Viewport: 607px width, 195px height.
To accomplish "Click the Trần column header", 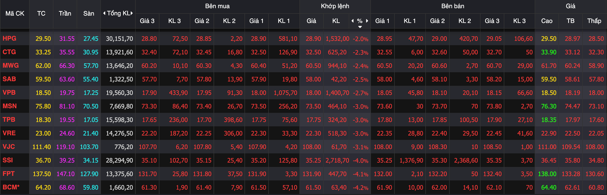I will pos(65,14).
